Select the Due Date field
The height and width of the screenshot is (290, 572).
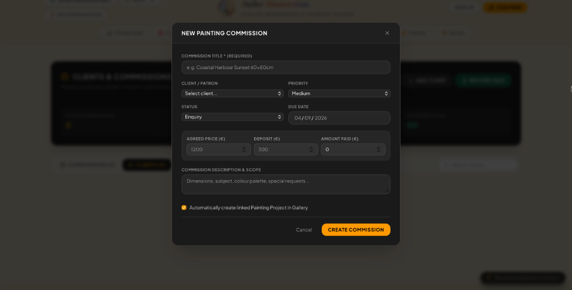tap(339, 118)
